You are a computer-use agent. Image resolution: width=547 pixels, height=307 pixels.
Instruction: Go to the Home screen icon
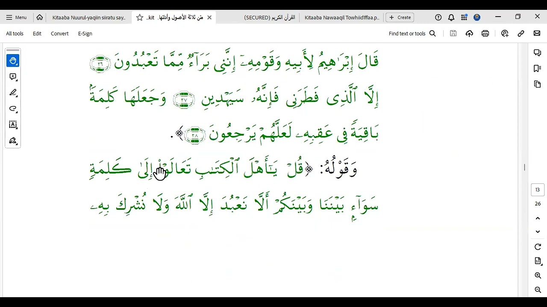[40, 17]
